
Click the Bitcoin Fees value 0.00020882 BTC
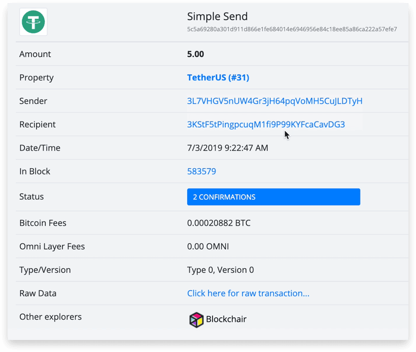219,223
